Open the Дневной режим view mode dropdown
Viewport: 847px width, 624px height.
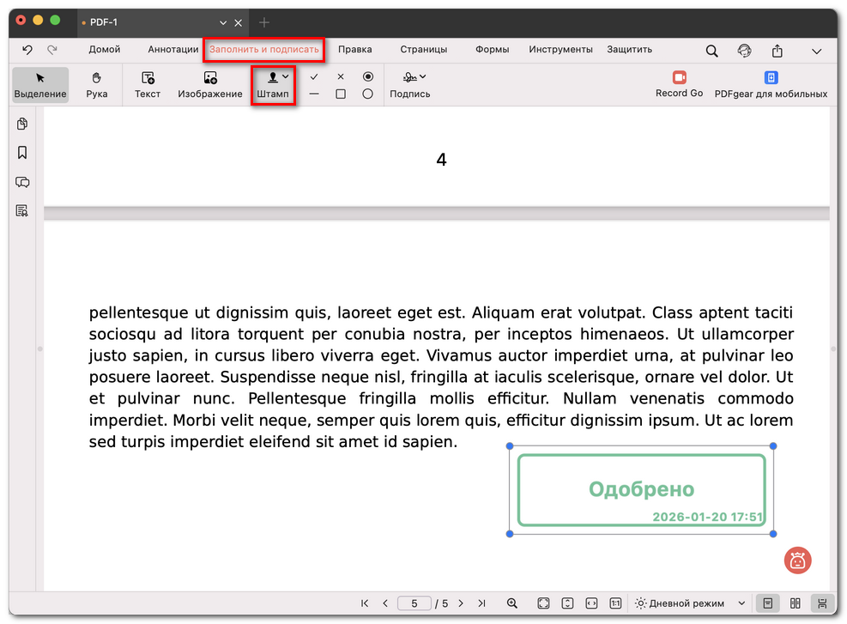689,603
